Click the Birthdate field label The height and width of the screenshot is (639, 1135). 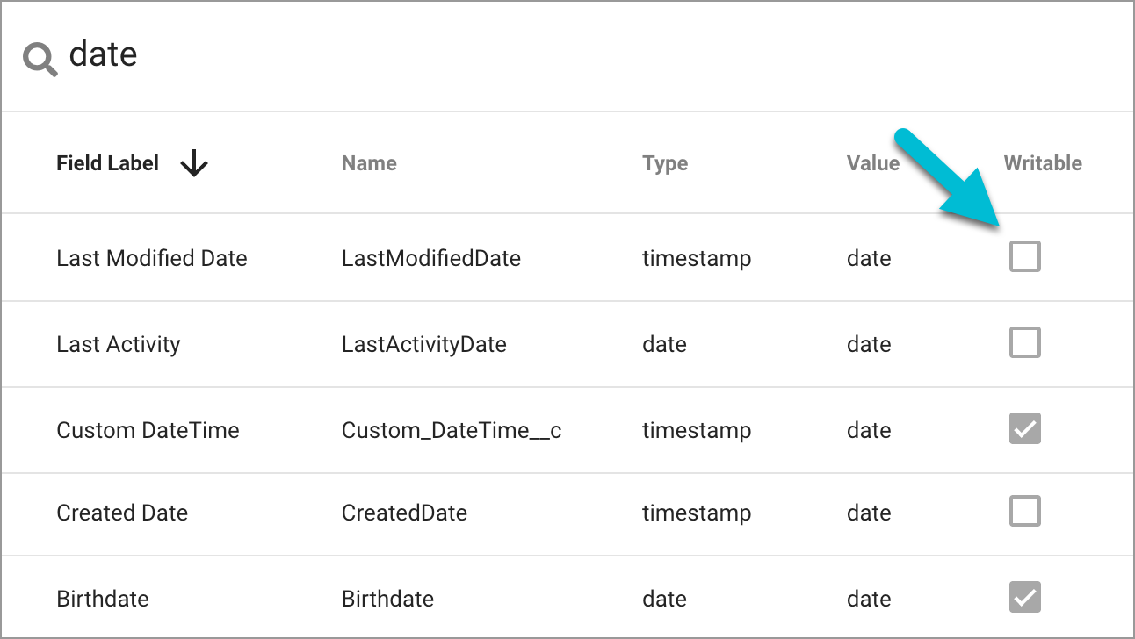pos(102,599)
